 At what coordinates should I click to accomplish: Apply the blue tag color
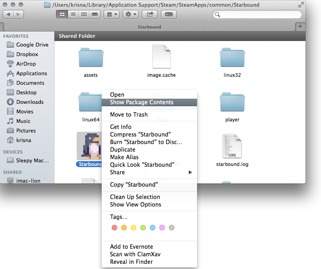(x=153, y=228)
